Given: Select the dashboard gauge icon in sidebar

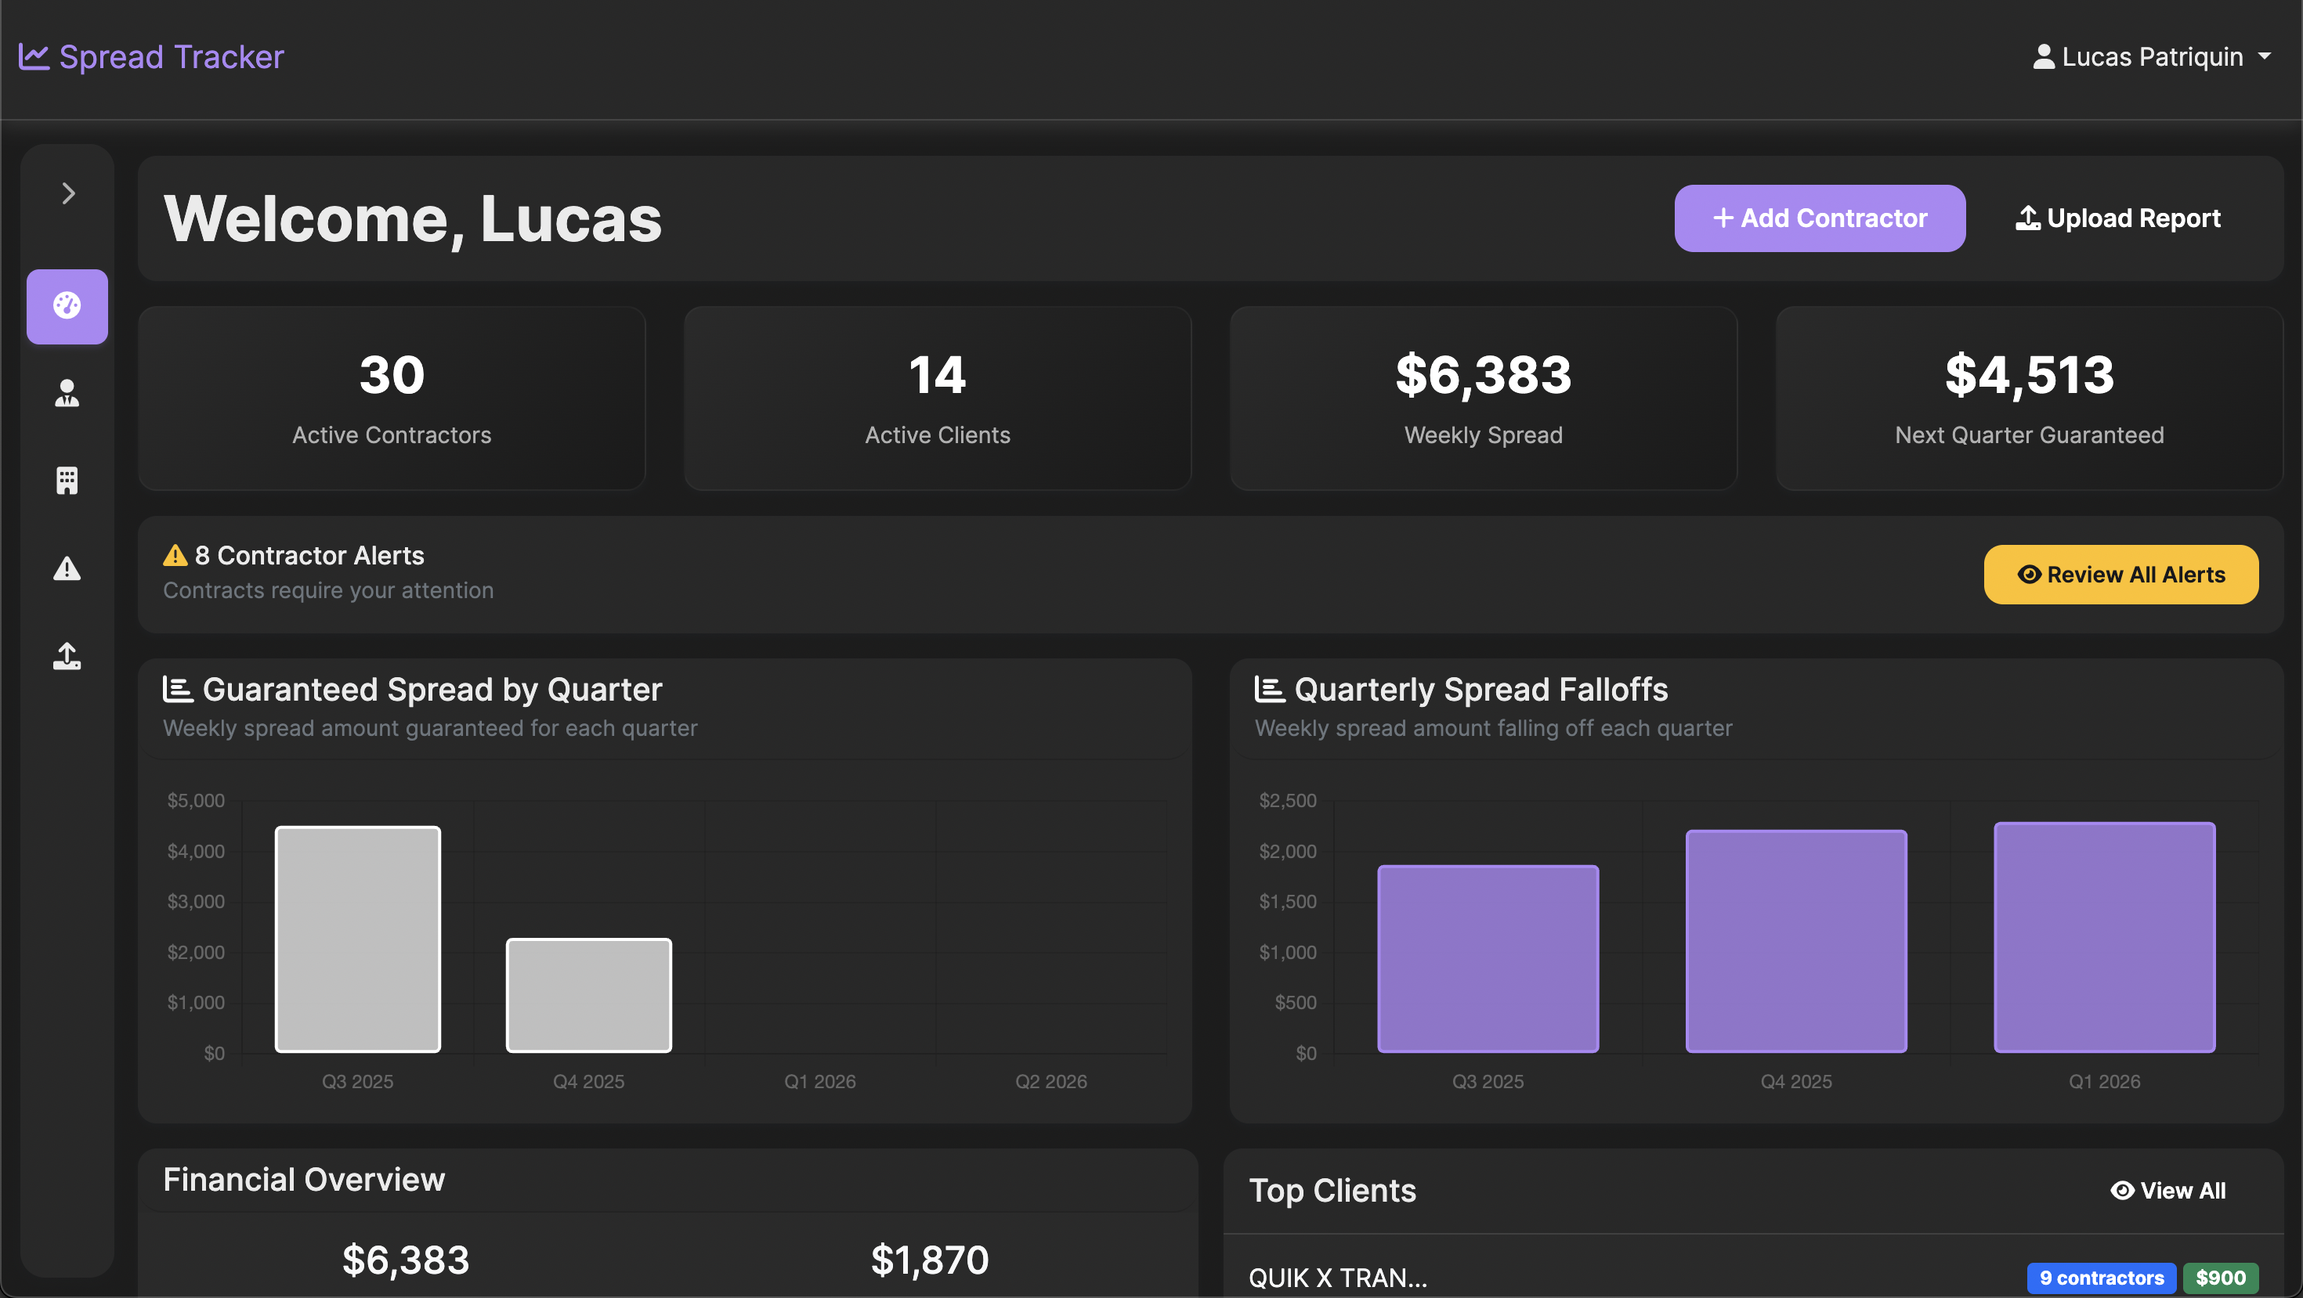Looking at the screenshot, I should click(x=67, y=306).
